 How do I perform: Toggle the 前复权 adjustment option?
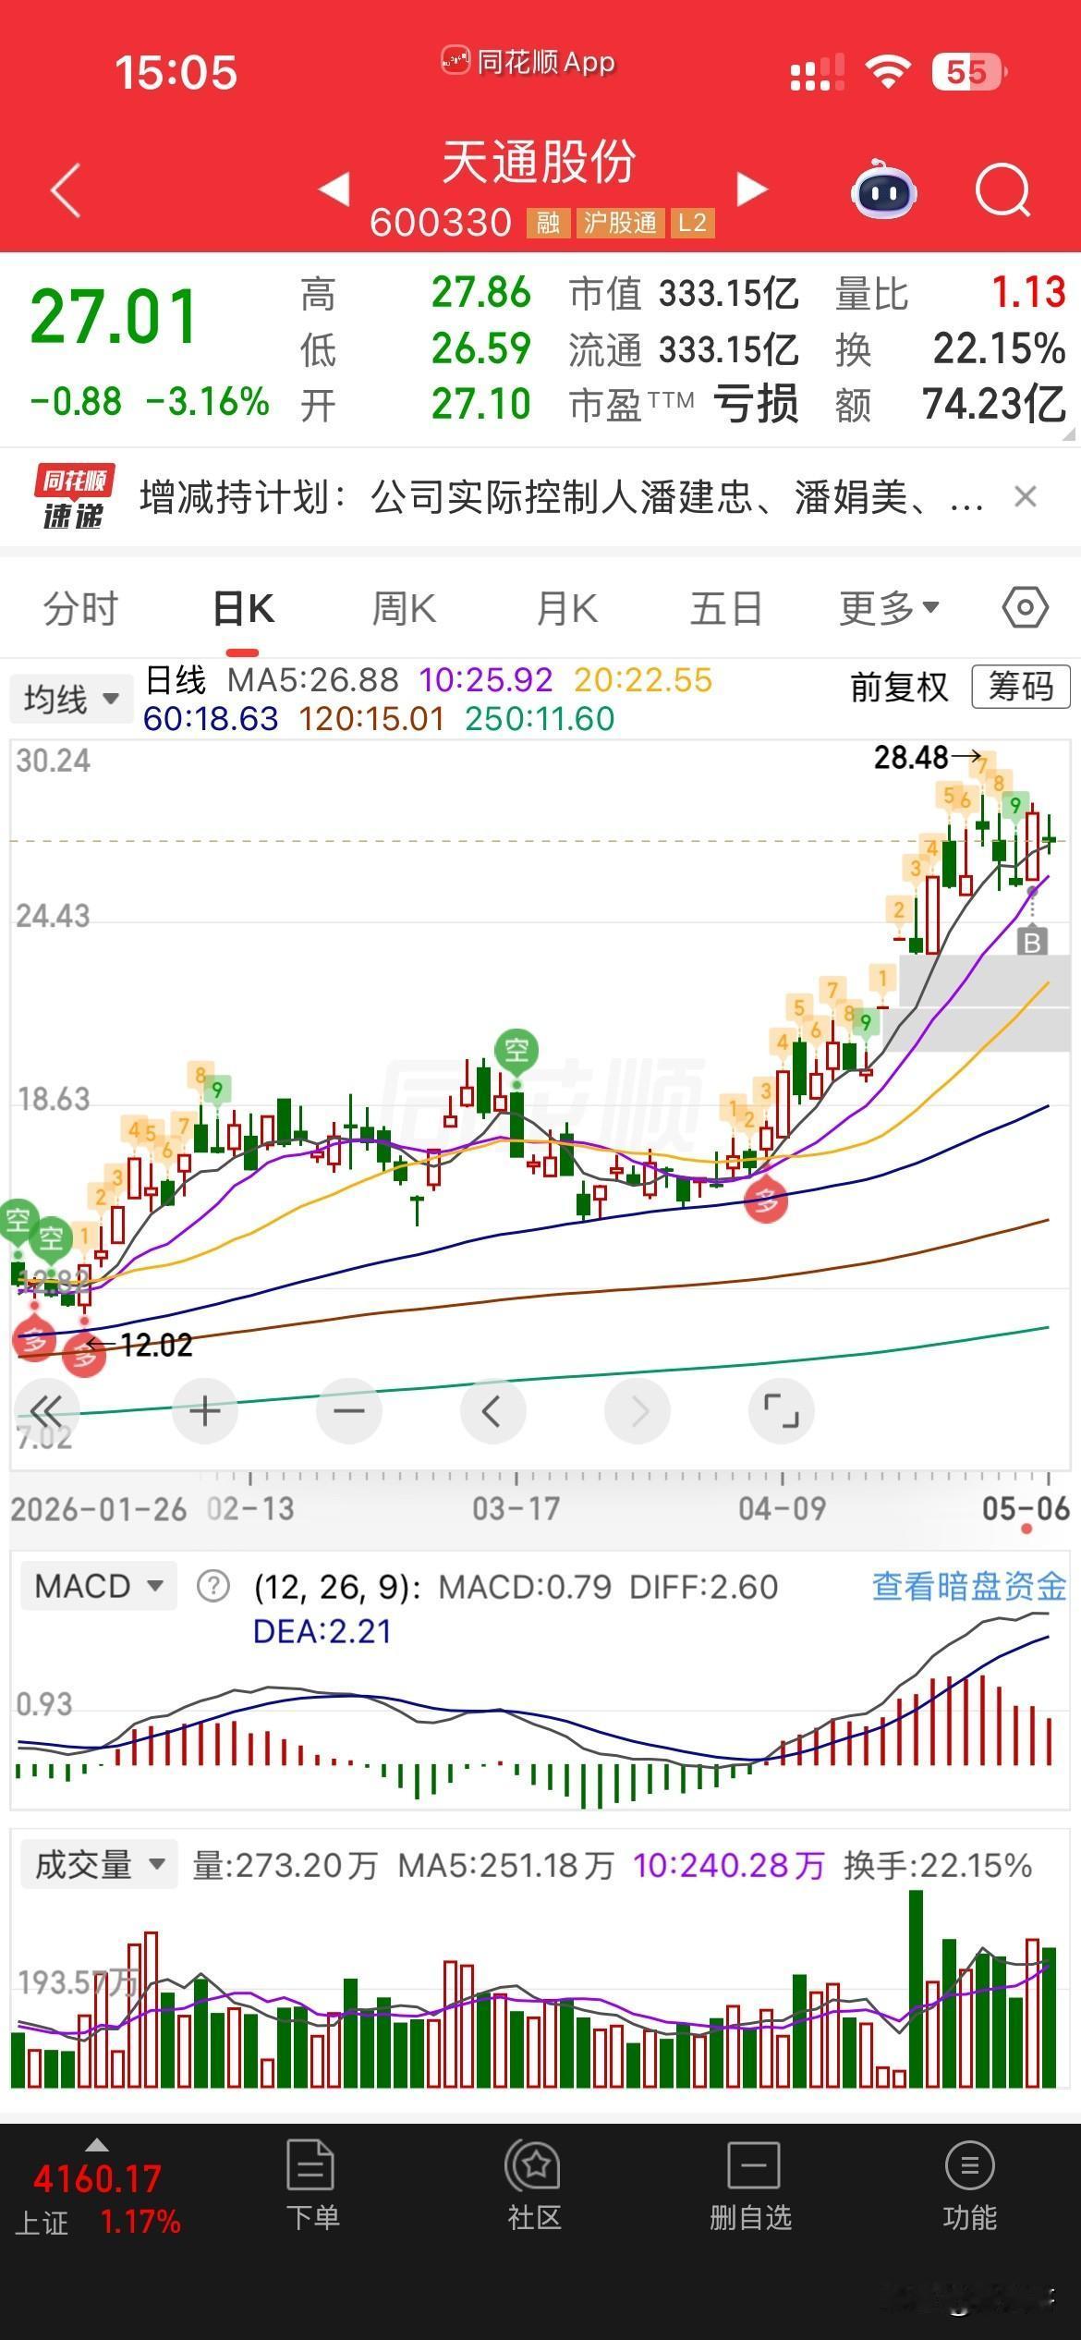(899, 688)
